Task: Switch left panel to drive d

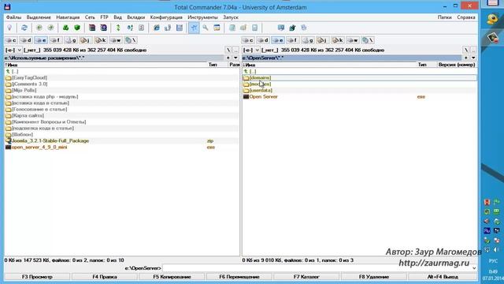Action: [26, 40]
